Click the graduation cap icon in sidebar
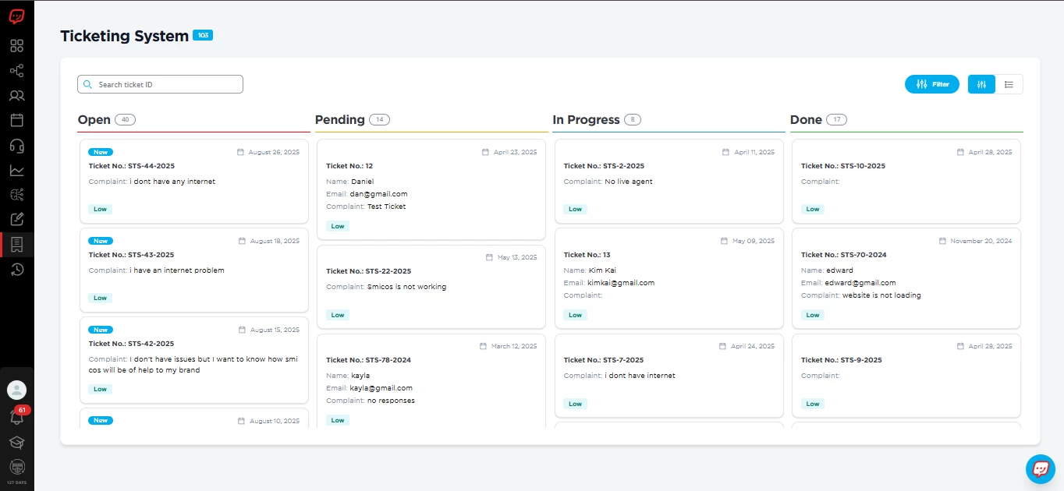Screen dimensions: 1064x491 point(16,443)
